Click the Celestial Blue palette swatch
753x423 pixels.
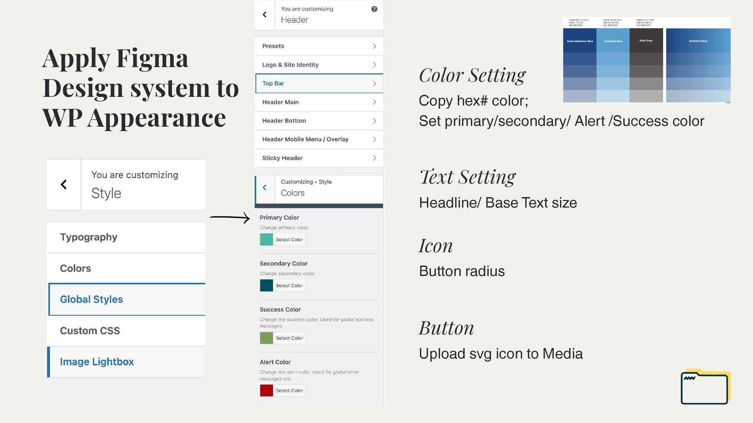[613, 41]
